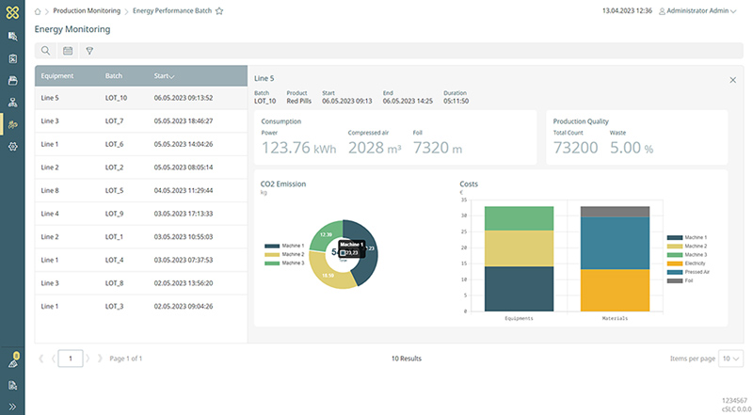The height and width of the screenshot is (415, 753).
Task: Navigate to Production Monitoring breadcrumb
Action: pyautogui.click(x=87, y=11)
